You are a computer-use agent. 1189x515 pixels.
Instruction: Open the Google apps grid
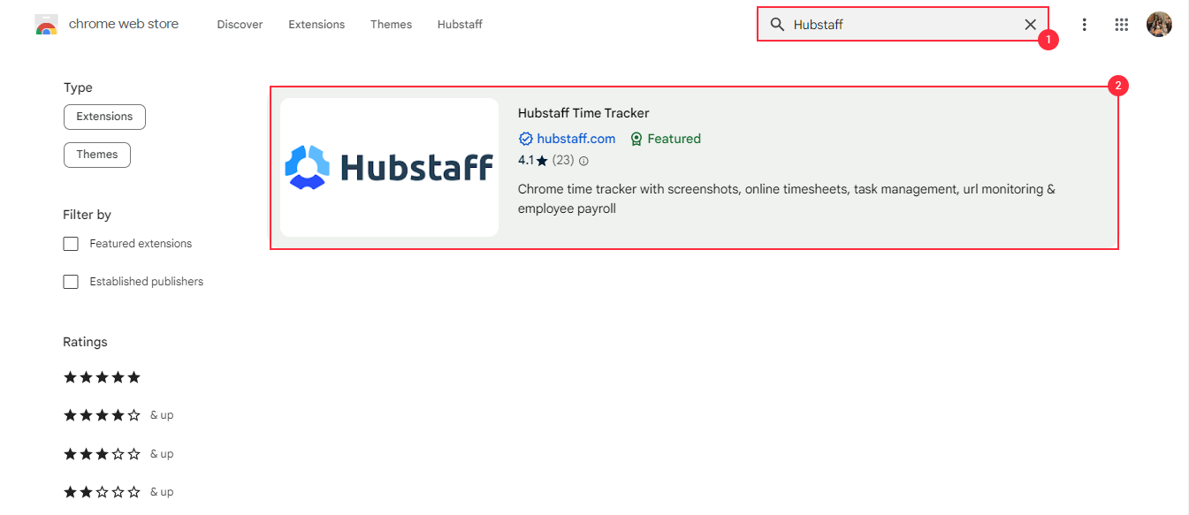point(1122,25)
